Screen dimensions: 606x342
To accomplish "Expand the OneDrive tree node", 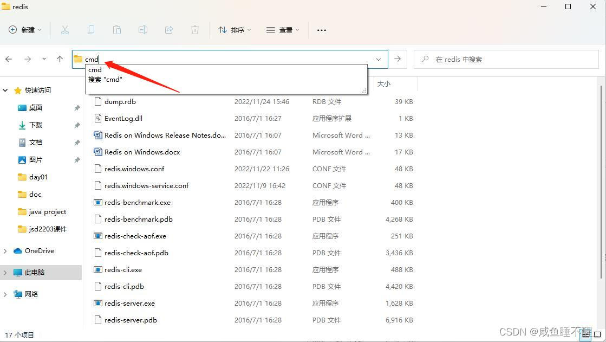I will click(5, 251).
